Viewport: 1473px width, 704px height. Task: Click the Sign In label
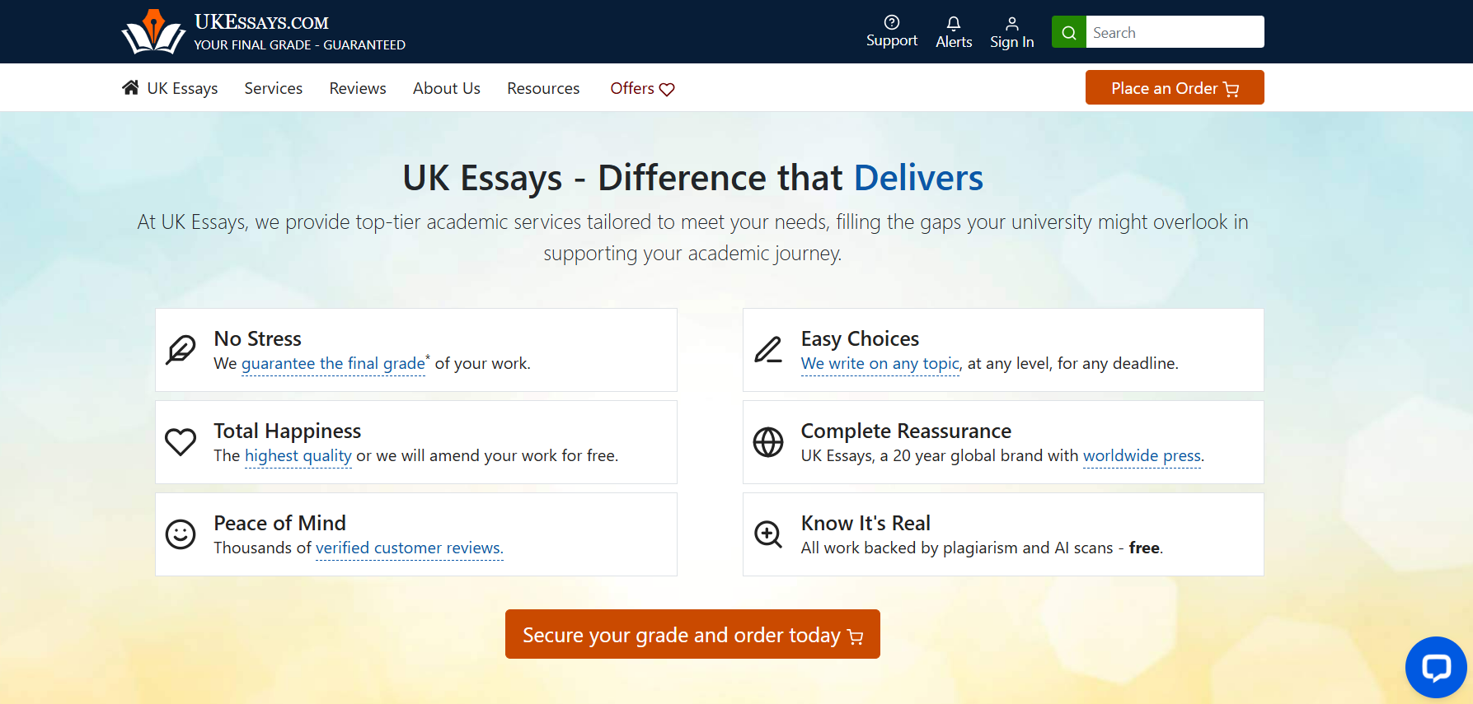1012,42
